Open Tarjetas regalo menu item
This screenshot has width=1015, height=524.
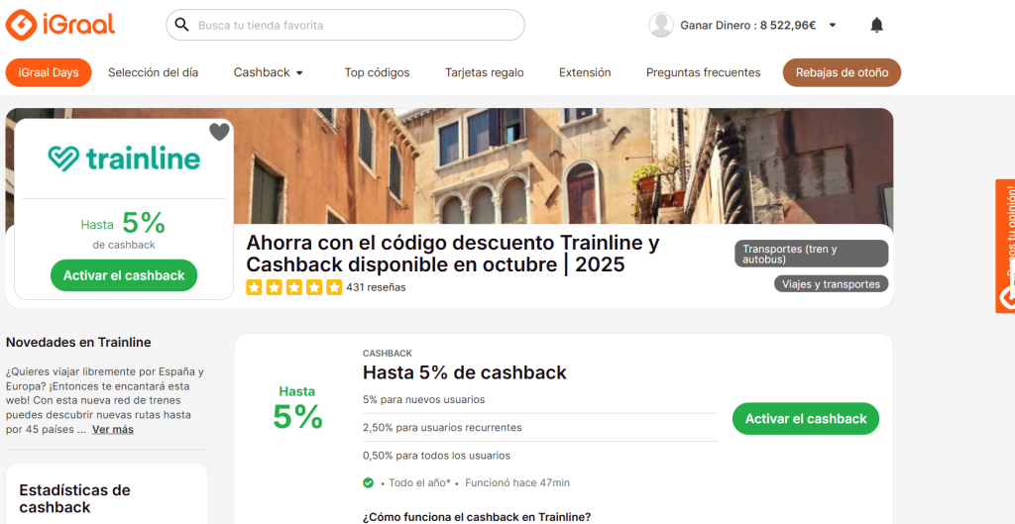(x=484, y=72)
